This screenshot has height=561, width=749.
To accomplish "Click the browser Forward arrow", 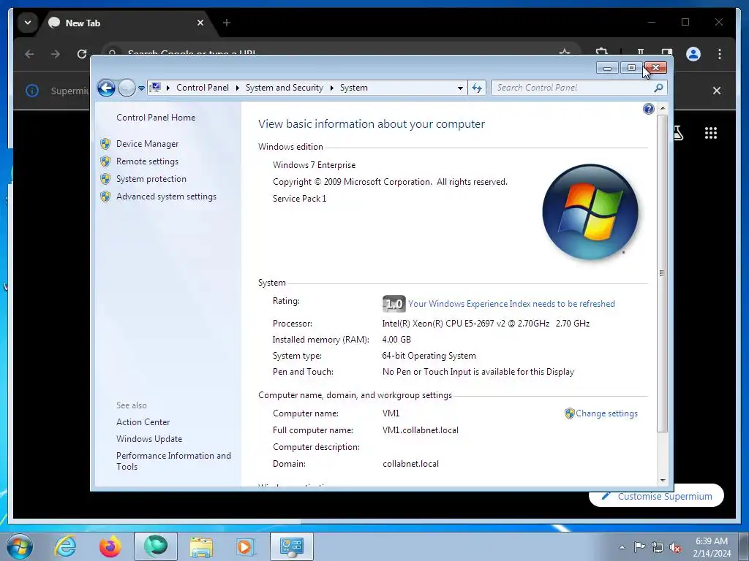I will 56,54.
